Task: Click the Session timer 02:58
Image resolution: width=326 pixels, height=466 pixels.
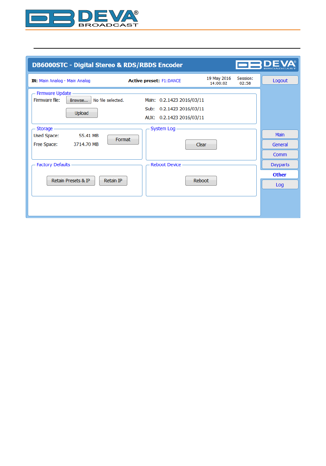Action: point(245,83)
